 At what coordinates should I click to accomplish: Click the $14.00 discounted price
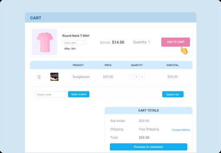[x=118, y=42]
